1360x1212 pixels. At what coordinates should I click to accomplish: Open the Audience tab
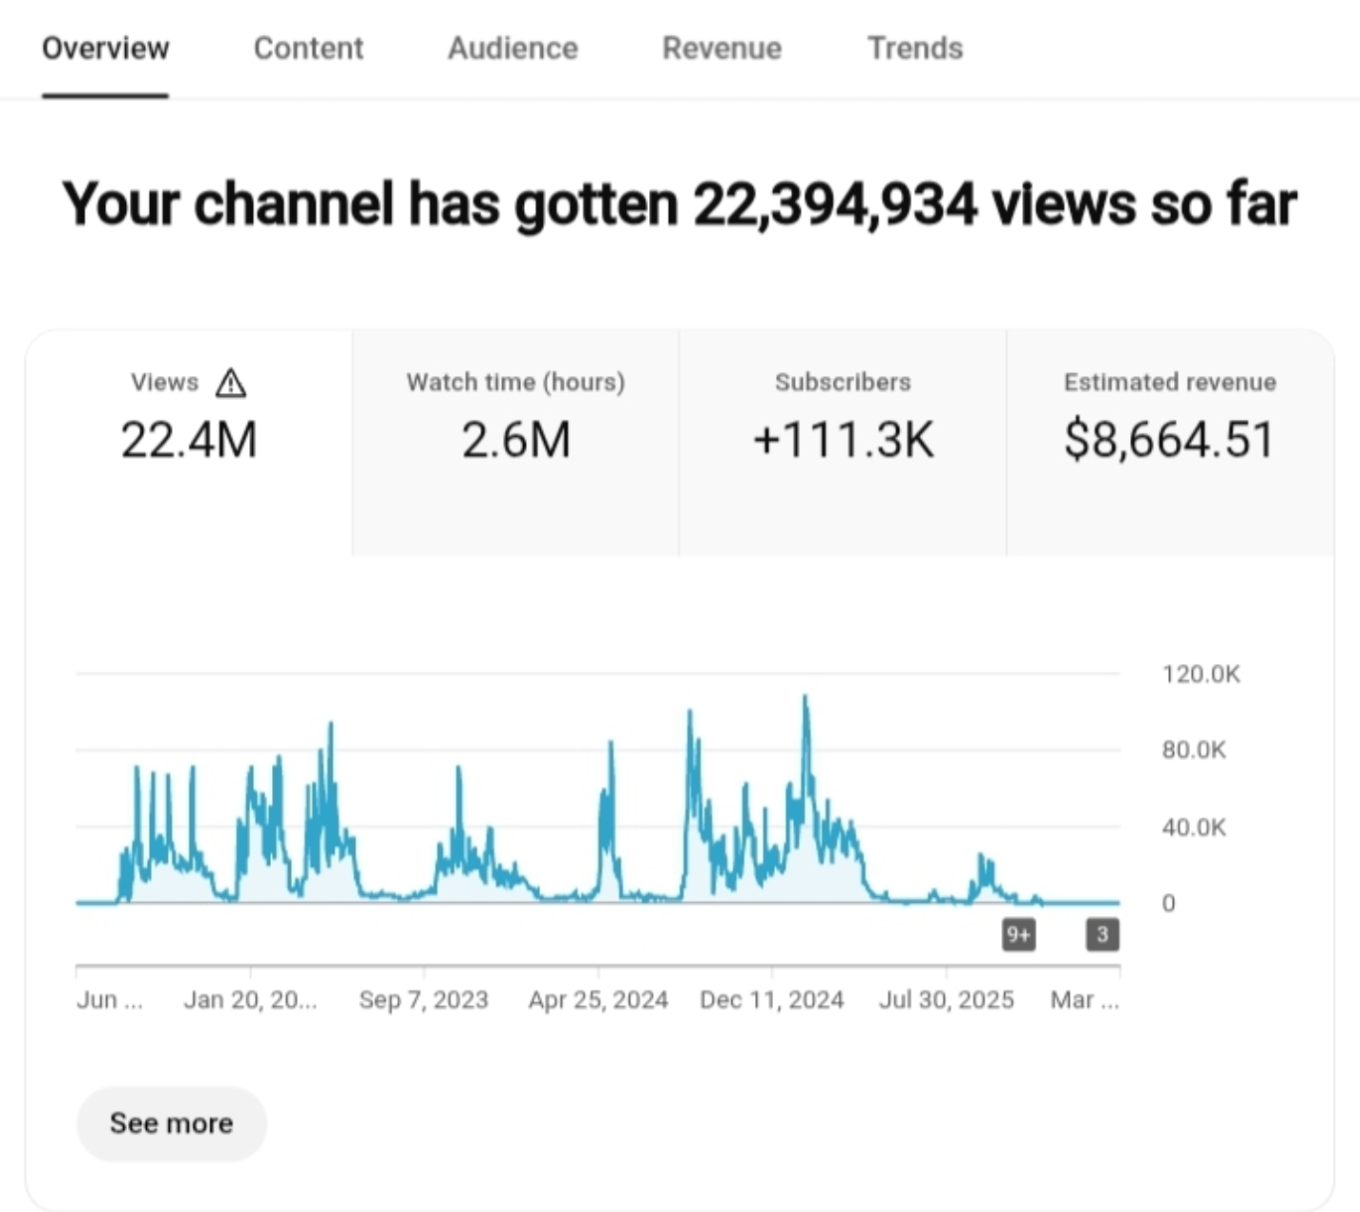(513, 49)
